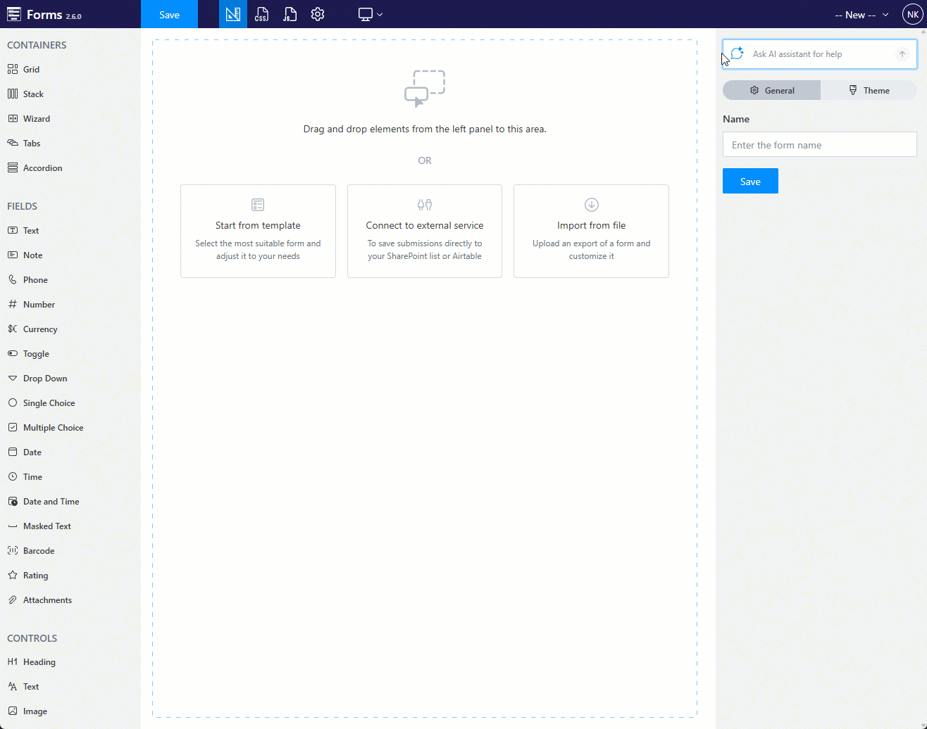This screenshot has width=927, height=729.
Task: Select the Single Choice field
Action: [x=49, y=403]
